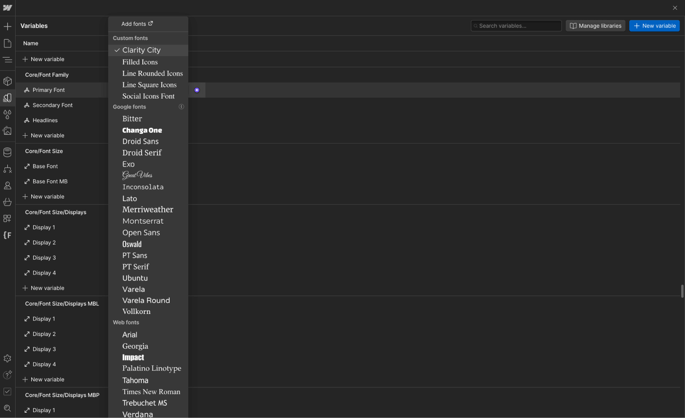
Task: Select Oswald font
Action: 148,244
